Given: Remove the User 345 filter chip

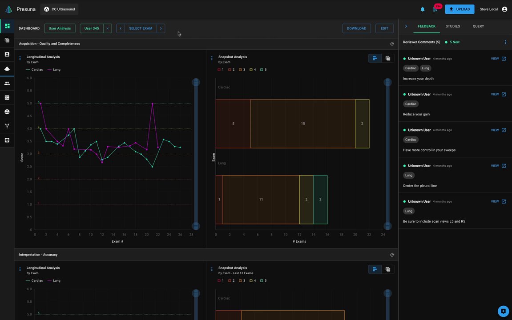Looking at the screenshot, I should (x=108, y=28).
